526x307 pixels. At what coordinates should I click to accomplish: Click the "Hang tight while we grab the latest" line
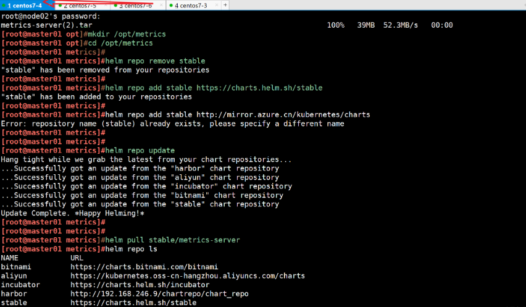pos(146,159)
